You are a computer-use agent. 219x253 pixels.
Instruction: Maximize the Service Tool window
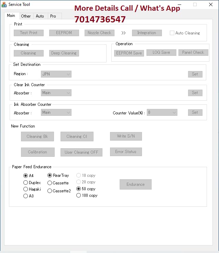[195, 4]
